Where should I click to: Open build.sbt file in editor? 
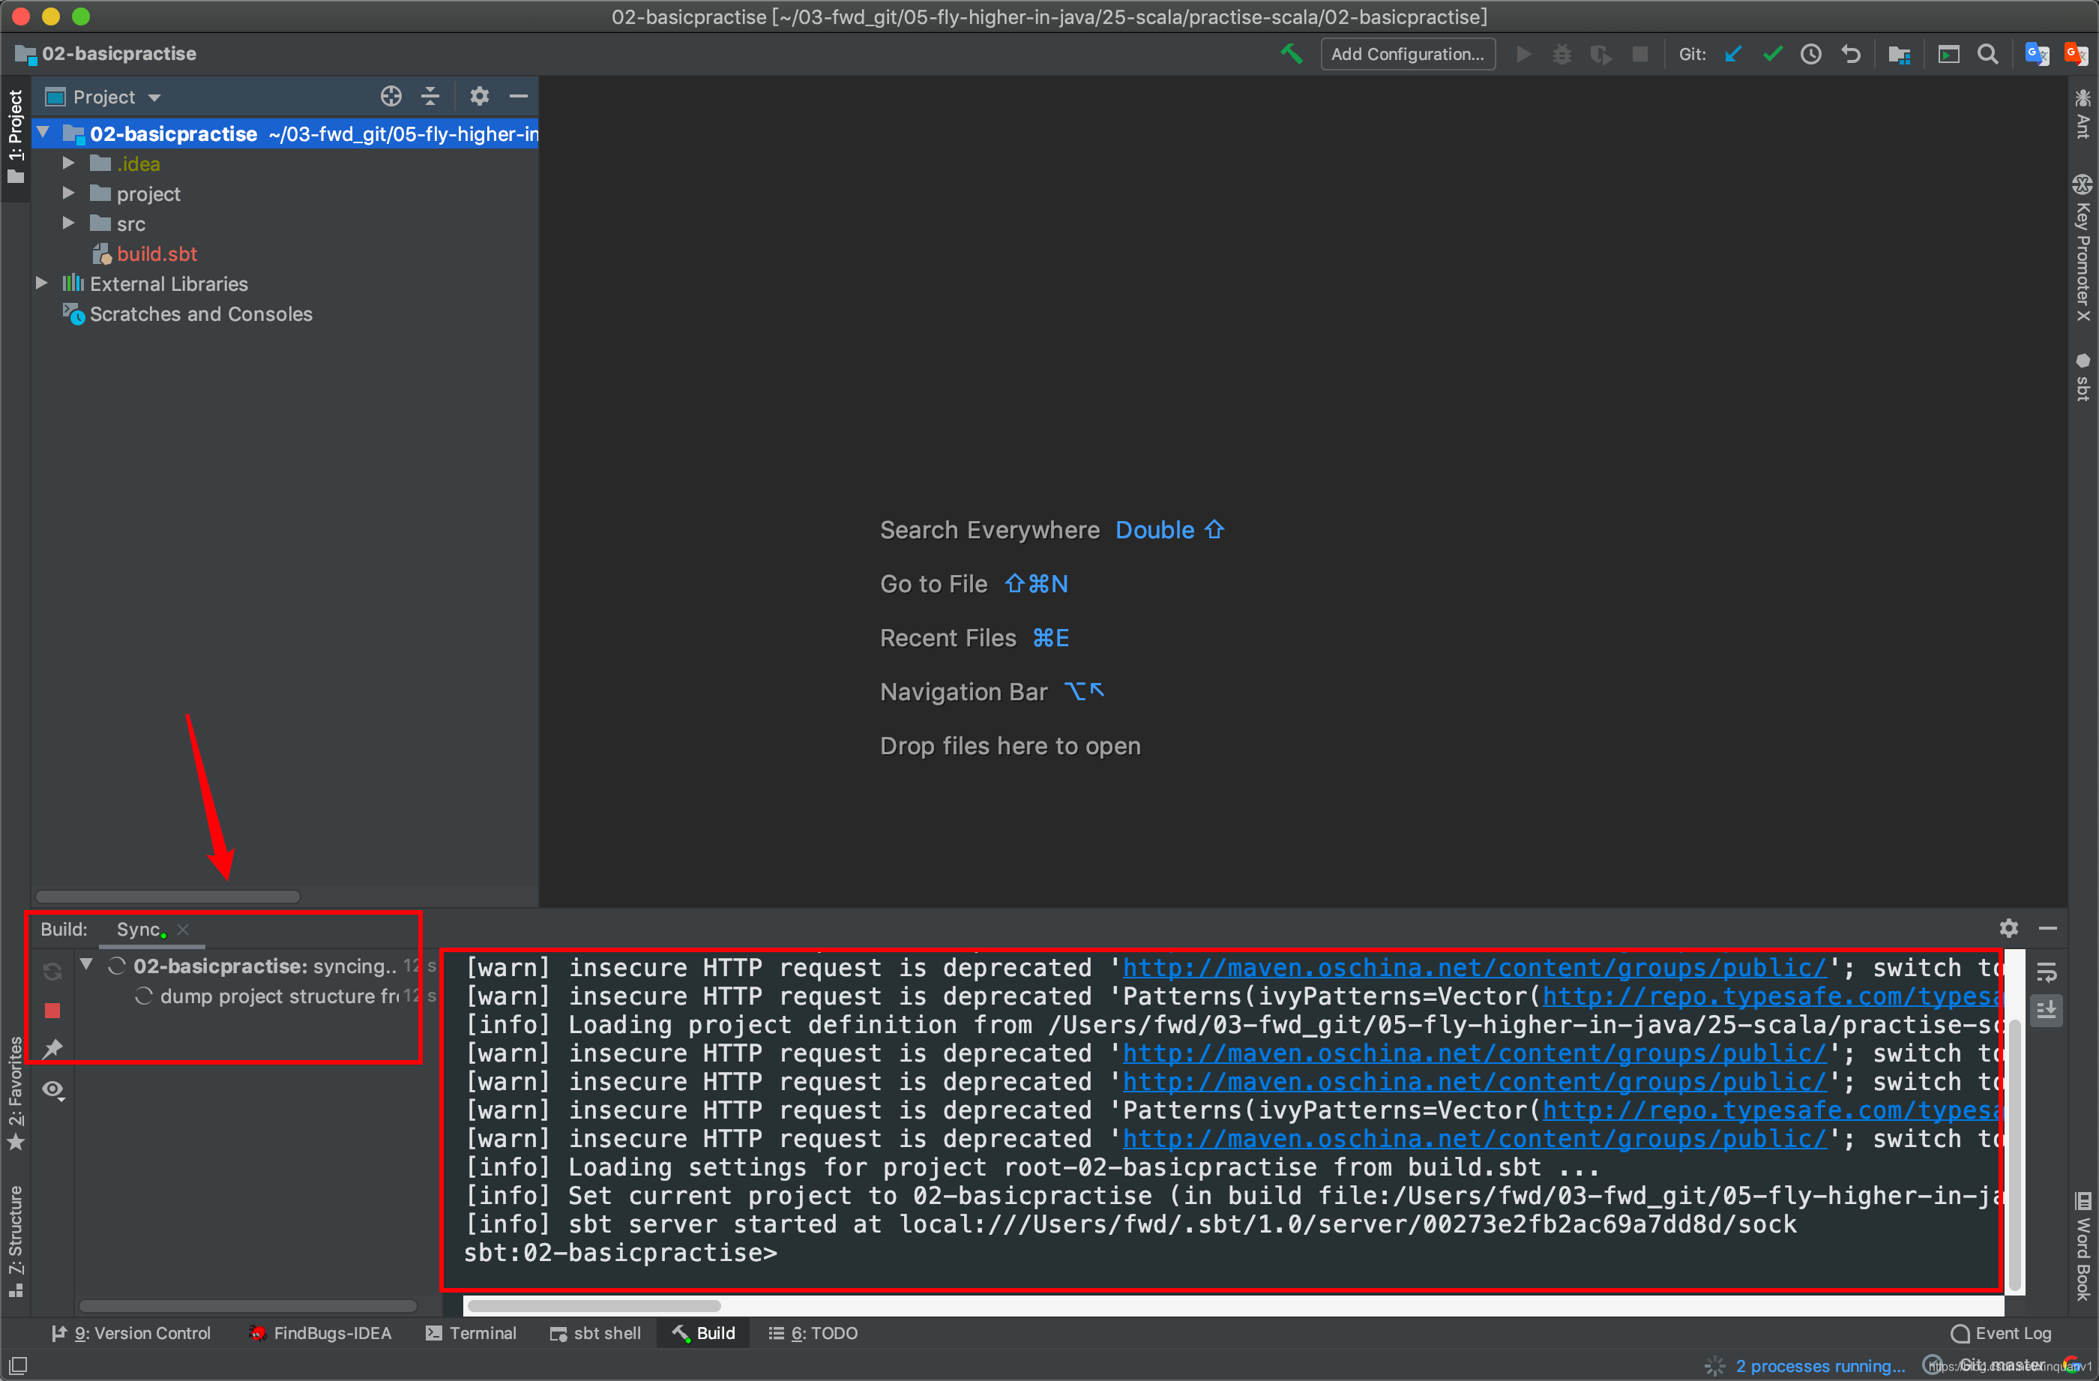click(156, 253)
